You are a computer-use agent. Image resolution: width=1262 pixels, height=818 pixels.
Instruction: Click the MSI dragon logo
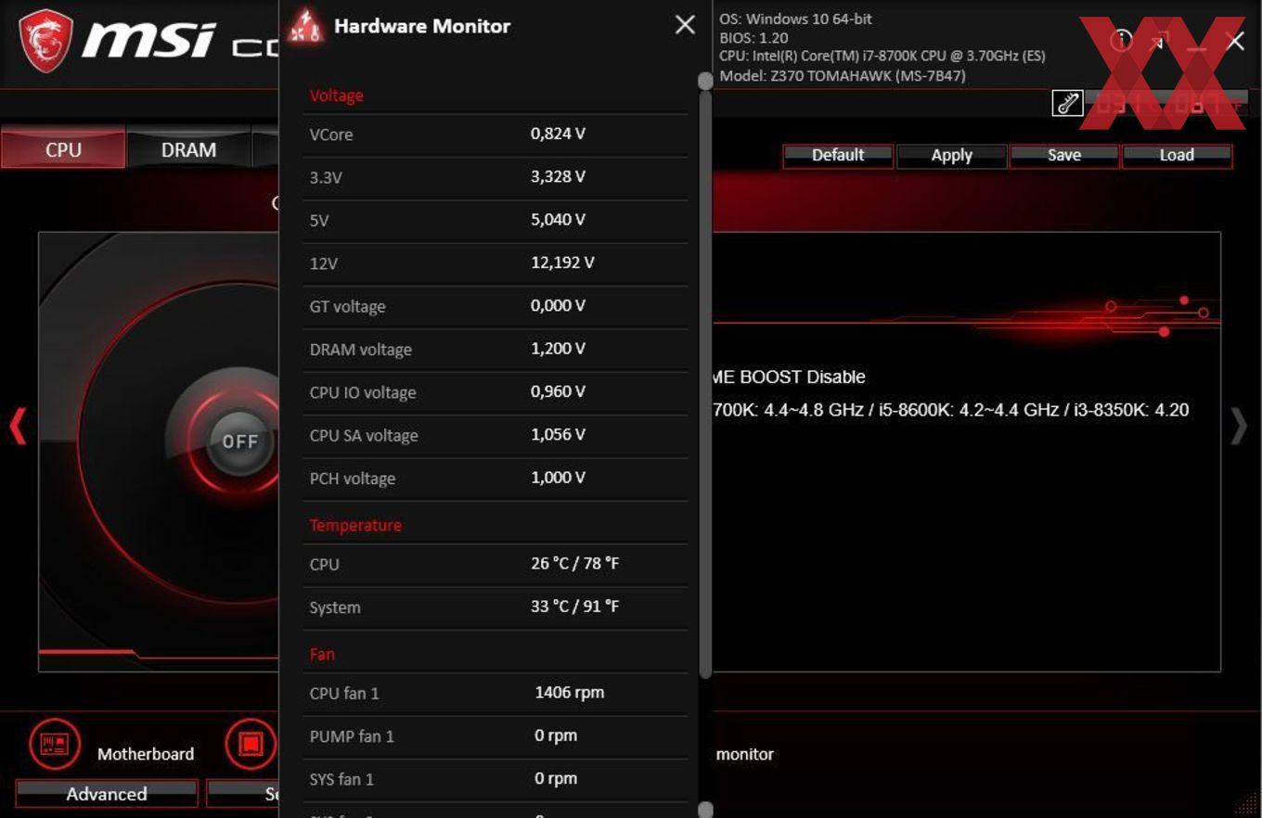point(45,41)
